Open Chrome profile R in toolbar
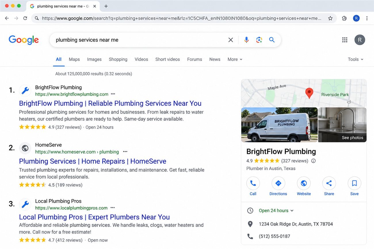The width and height of the screenshot is (374, 249). pos(356,18)
